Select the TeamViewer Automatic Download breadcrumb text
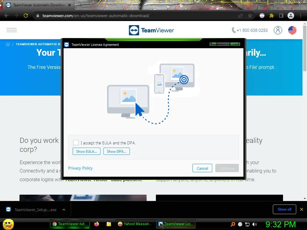The image size is (307, 230). tap(38, 44)
